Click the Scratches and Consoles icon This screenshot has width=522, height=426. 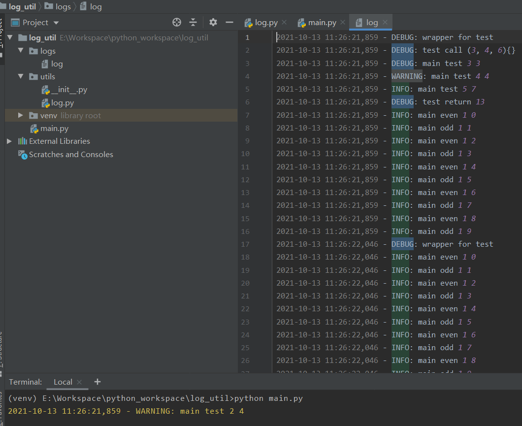pos(23,155)
